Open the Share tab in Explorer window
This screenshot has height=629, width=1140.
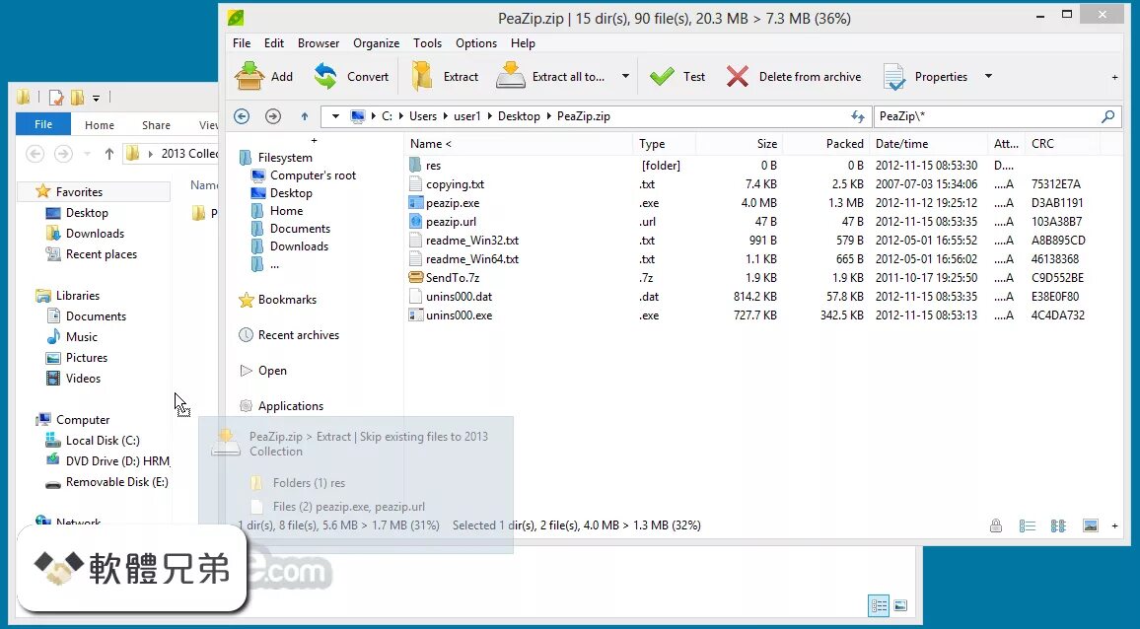(x=156, y=125)
